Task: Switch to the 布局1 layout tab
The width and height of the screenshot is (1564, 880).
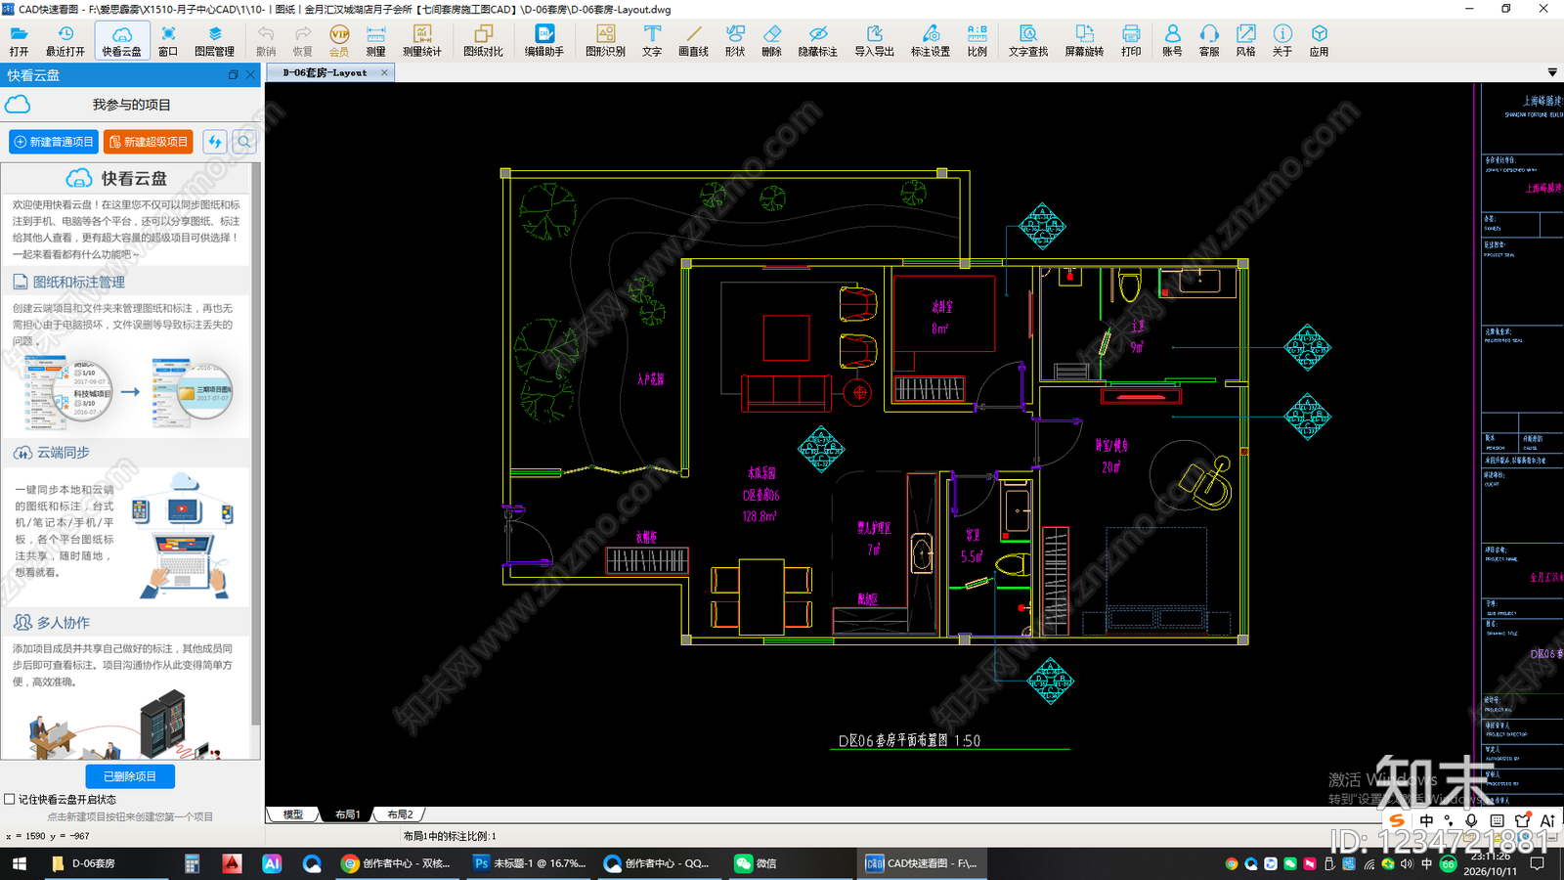Action: point(347,814)
